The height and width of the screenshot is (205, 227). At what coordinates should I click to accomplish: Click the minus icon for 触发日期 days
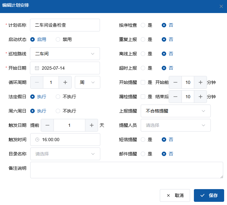(x=47, y=125)
